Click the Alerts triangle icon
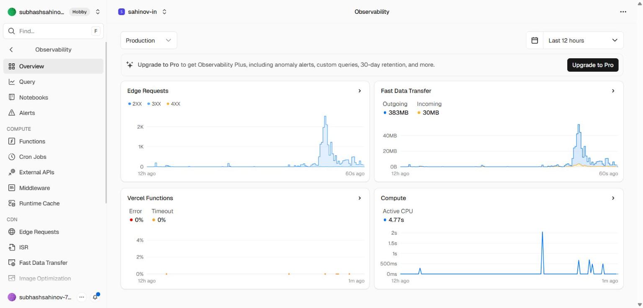 coord(12,113)
